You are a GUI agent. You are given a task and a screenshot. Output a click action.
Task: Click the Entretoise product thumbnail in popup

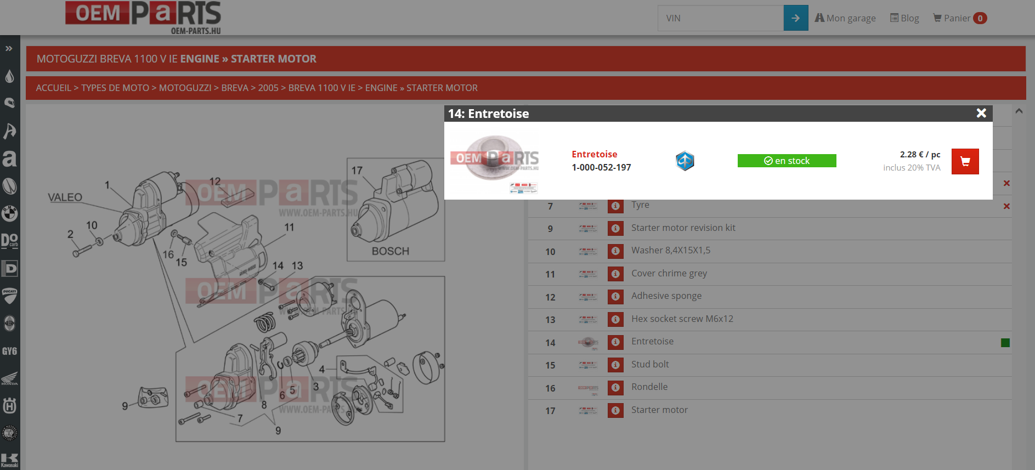[x=495, y=161]
